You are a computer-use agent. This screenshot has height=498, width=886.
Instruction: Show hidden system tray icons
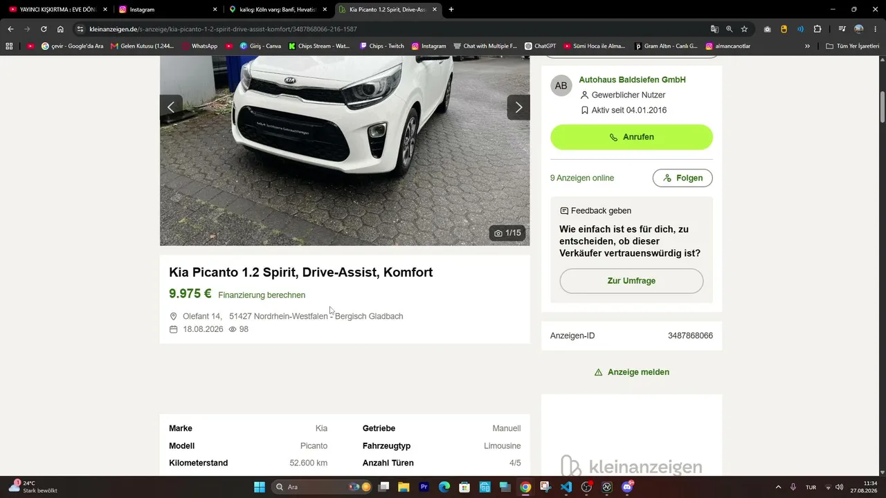[778, 487]
